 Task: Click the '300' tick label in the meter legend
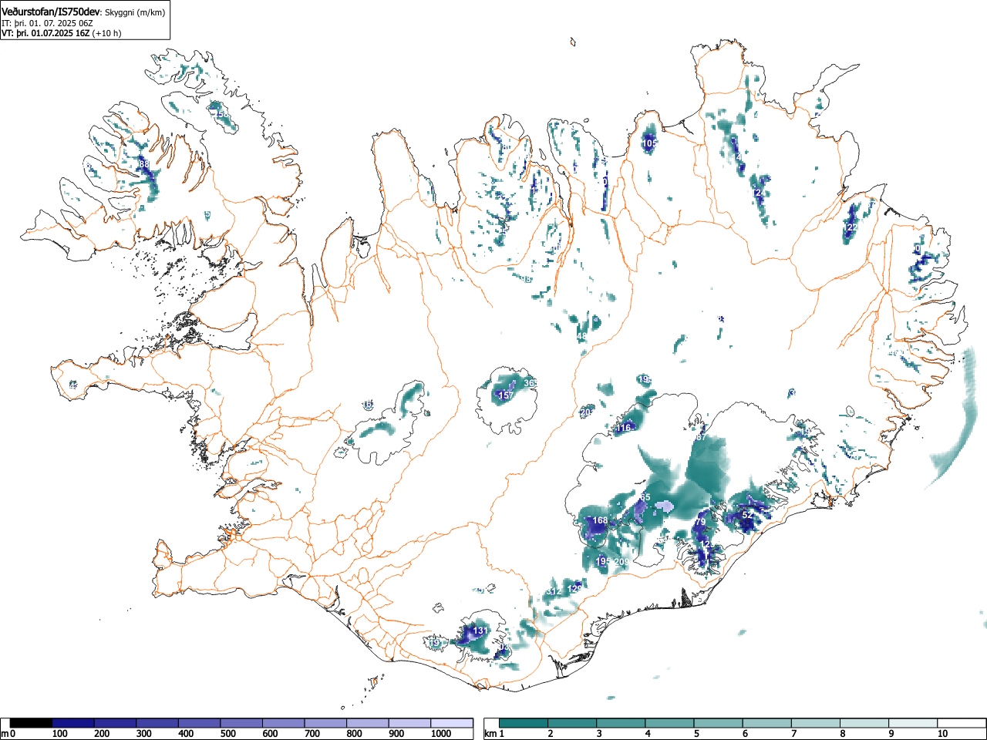coord(144,734)
